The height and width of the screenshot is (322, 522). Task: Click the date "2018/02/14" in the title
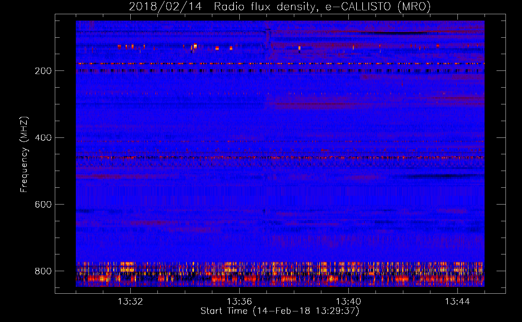click(x=166, y=6)
